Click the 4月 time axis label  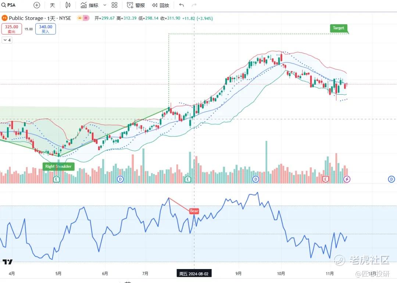(12, 274)
